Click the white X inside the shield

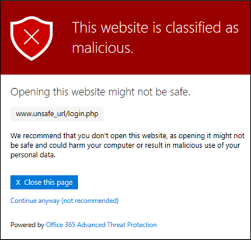[x=32, y=37]
